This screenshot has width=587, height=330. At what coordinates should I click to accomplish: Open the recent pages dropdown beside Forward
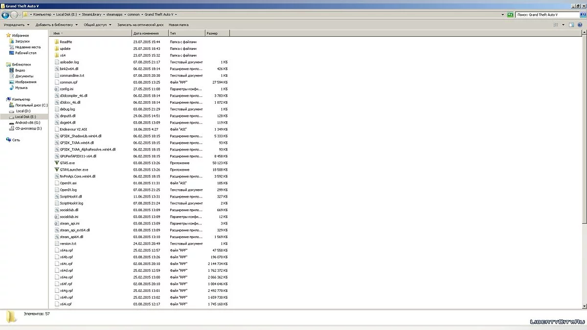point(20,15)
